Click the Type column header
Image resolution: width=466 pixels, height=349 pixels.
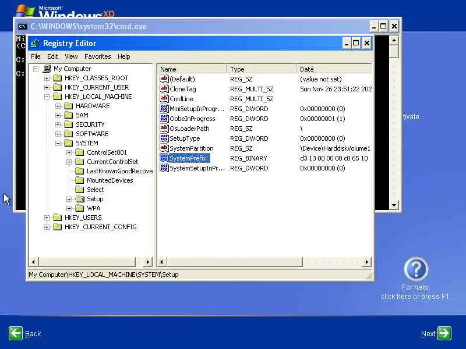261,69
